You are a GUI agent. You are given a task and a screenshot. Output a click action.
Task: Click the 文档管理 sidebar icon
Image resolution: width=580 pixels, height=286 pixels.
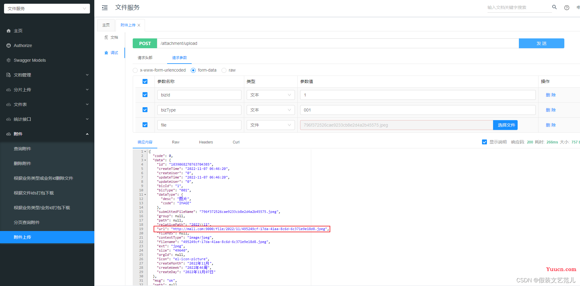pyautogui.click(x=9, y=75)
